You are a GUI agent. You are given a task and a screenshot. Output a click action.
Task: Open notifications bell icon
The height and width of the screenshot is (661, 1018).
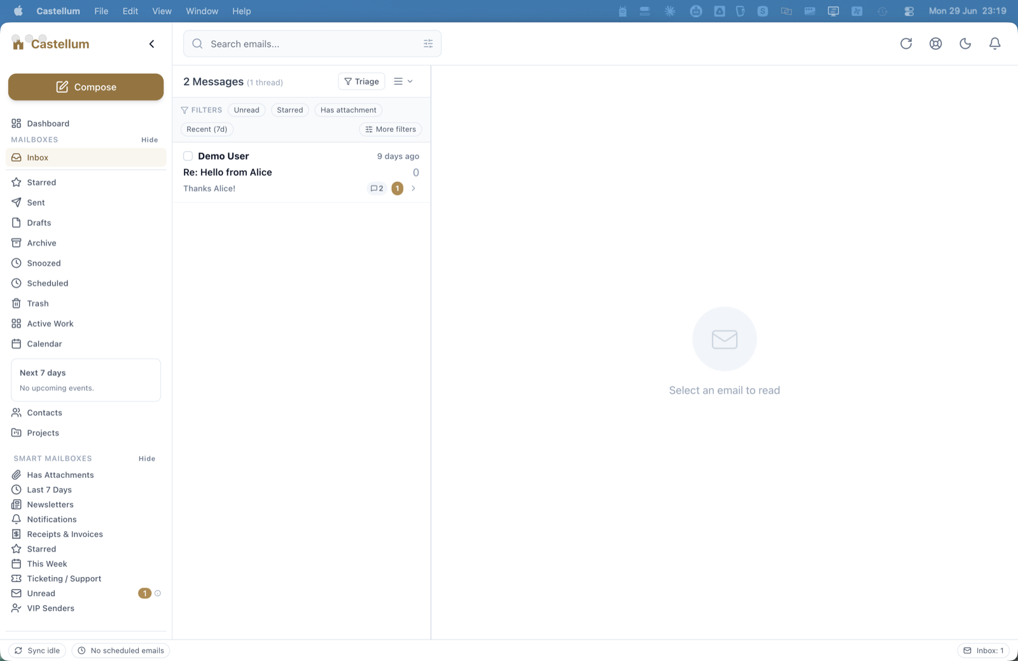click(x=994, y=43)
